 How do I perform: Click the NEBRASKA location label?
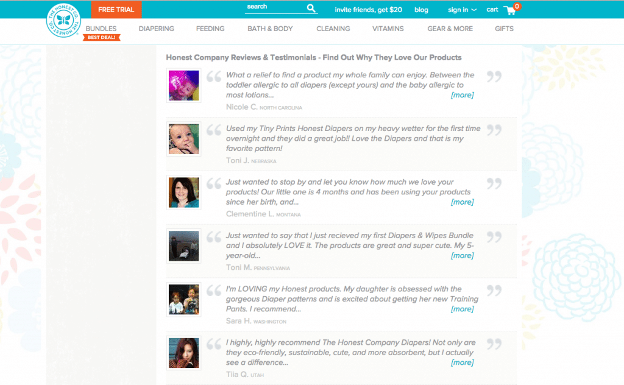tap(263, 161)
